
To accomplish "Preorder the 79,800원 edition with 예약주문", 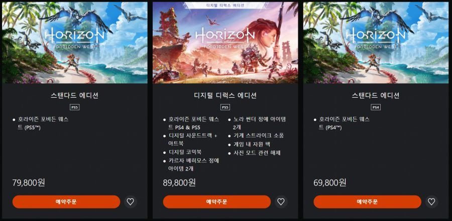I will click(66, 202).
